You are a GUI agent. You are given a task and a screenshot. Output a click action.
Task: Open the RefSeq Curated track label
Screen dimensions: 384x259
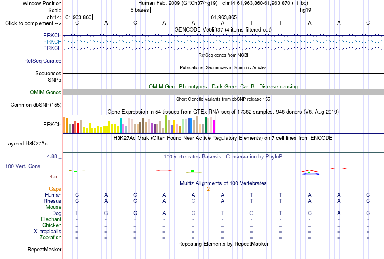tap(43, 61)
